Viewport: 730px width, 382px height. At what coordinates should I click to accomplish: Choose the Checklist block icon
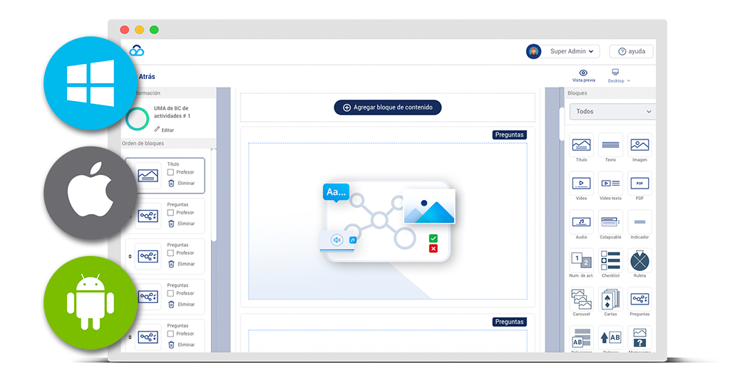(x=610, y=260)
